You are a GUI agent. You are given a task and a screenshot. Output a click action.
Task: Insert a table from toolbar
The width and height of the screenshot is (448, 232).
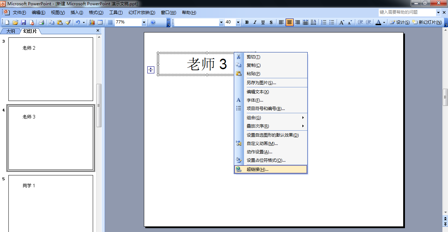(100, 22)
